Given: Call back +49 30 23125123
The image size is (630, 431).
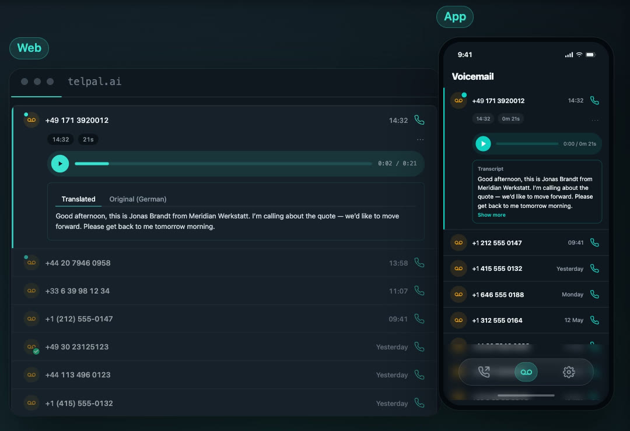Looking at the screenshot, I should (x=419, y=347).
